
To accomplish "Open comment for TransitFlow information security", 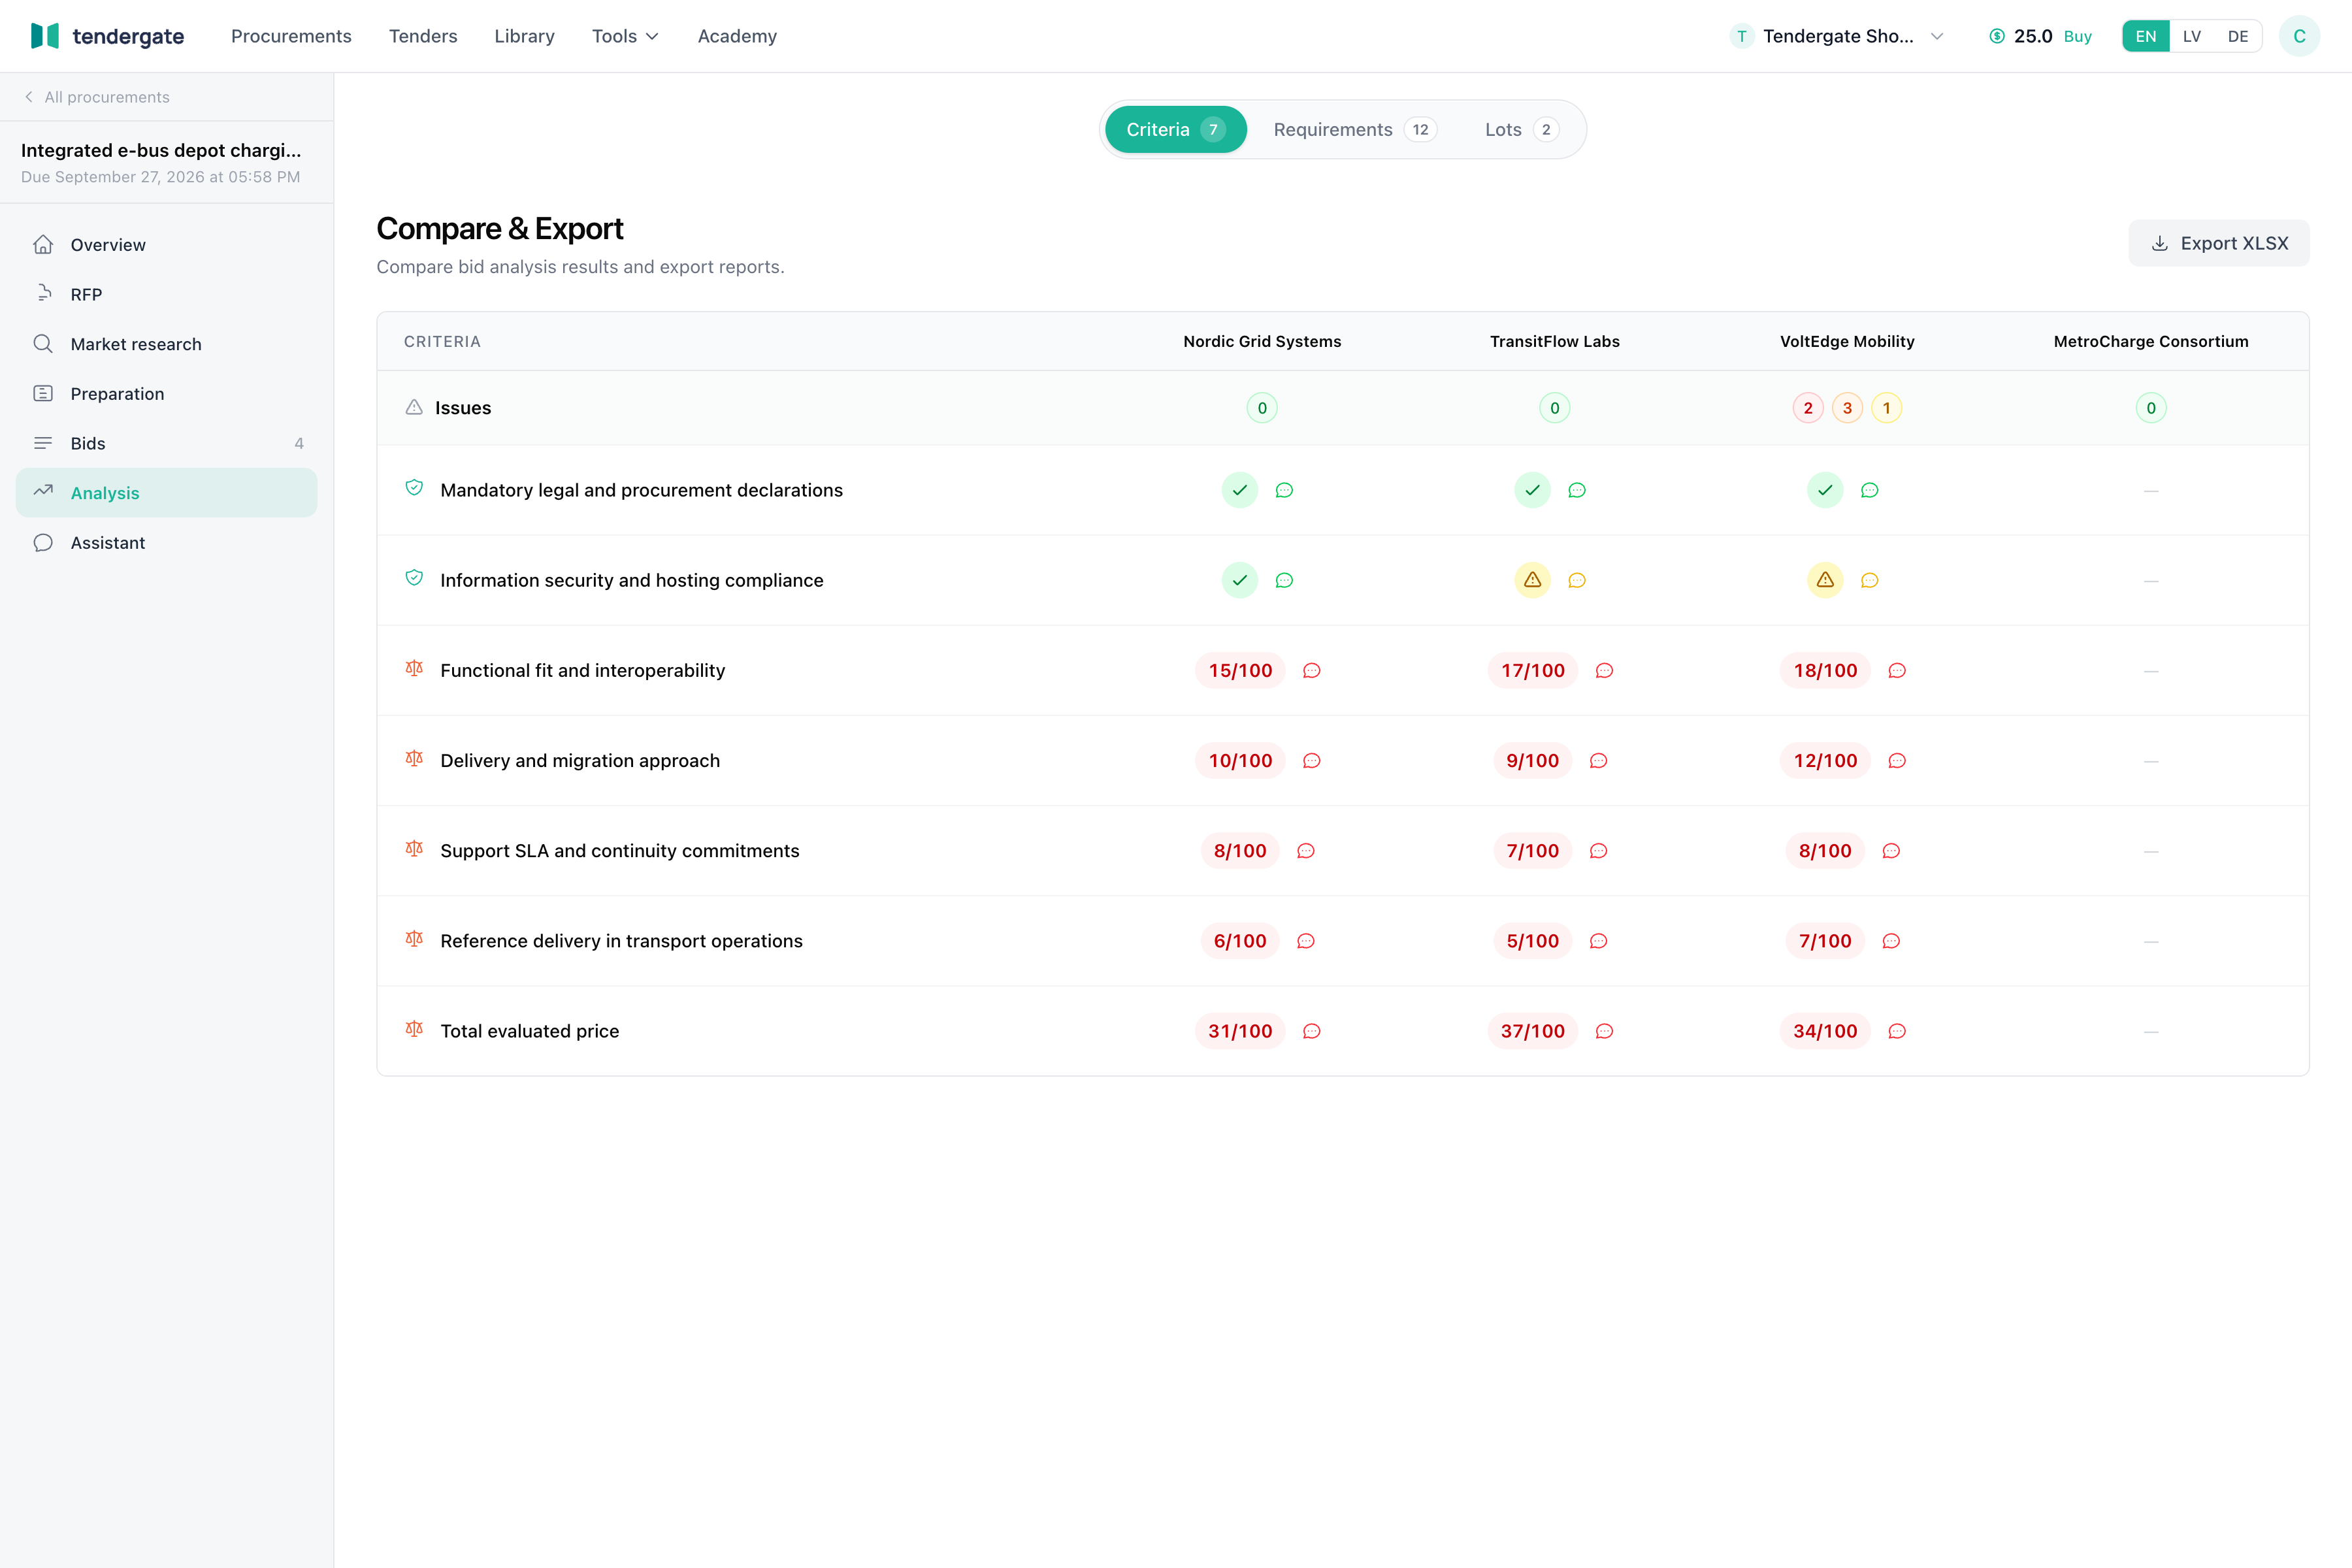I will pos(1577,580).
